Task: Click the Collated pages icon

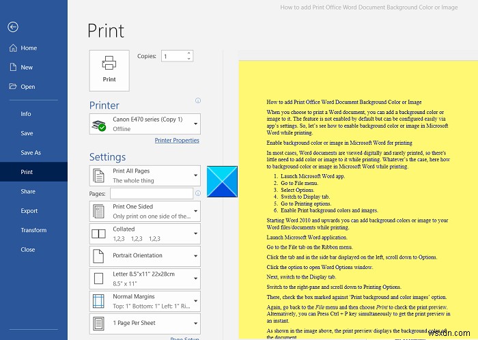Action: [x=98, y=233]
